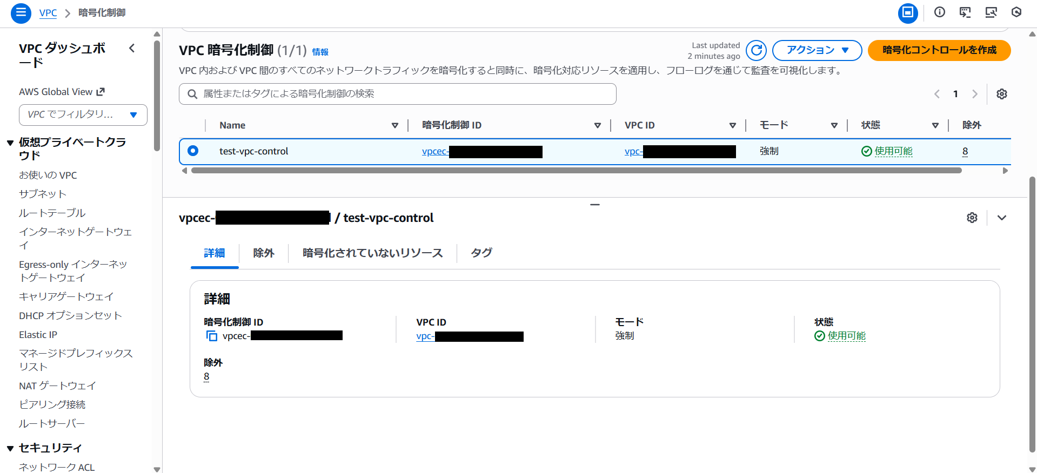Sort by the Name column
1037x473 pixels.
[x=395, y=125]
